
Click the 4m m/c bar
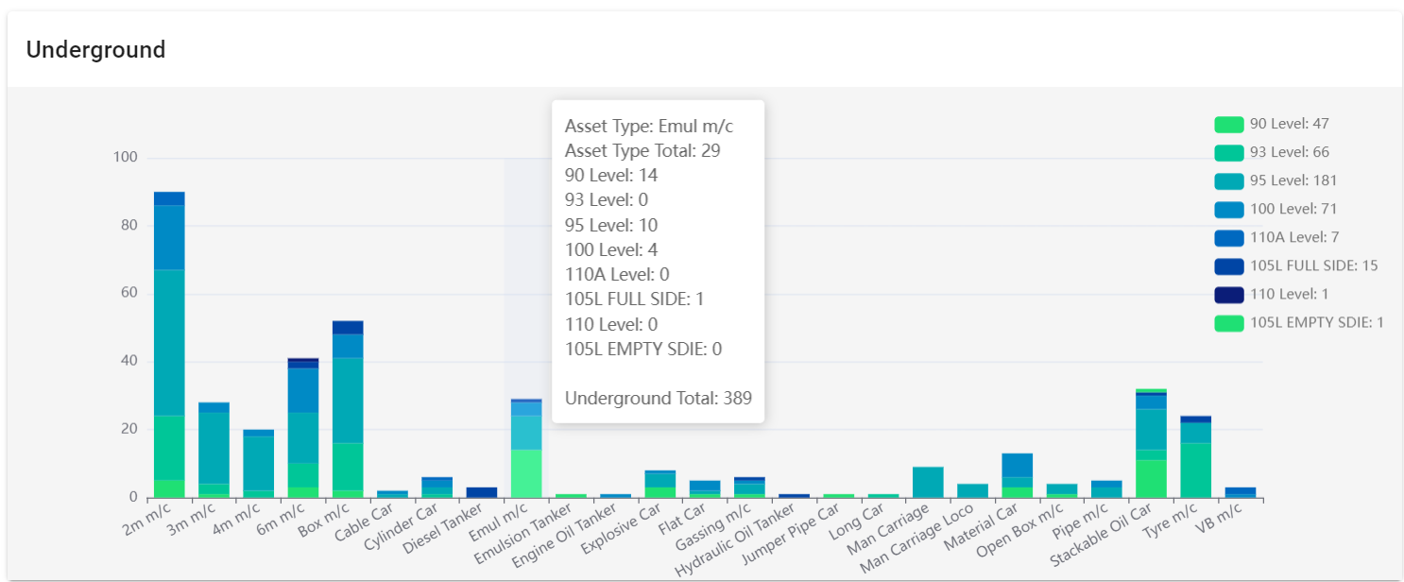point(258,463)
